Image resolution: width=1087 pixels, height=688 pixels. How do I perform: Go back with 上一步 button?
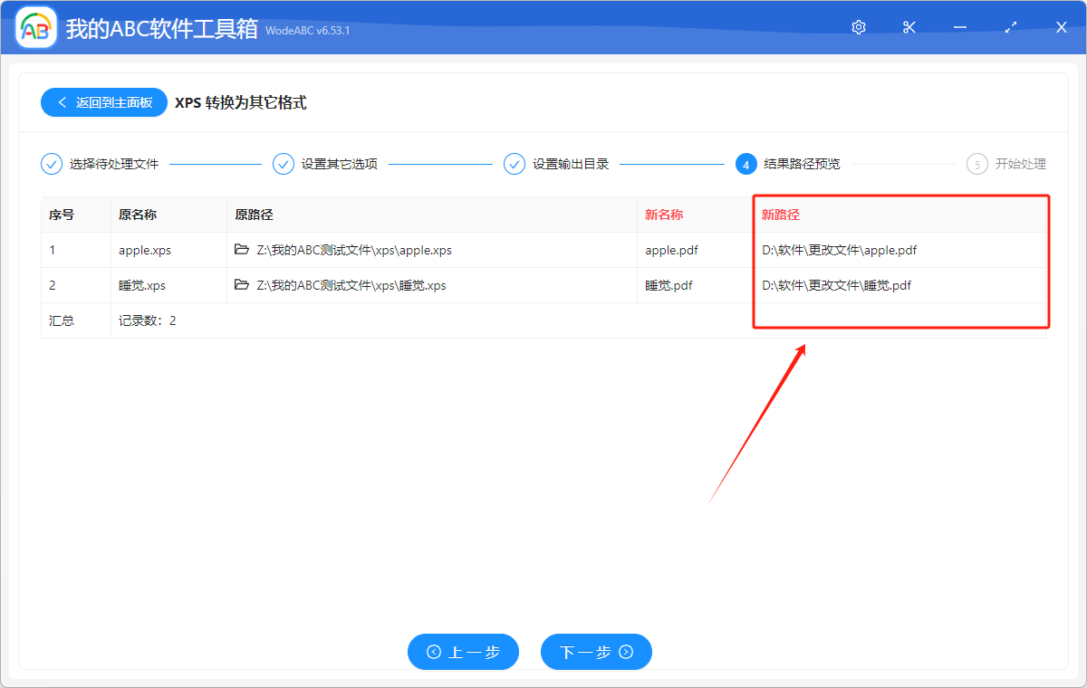coord(463,652)
